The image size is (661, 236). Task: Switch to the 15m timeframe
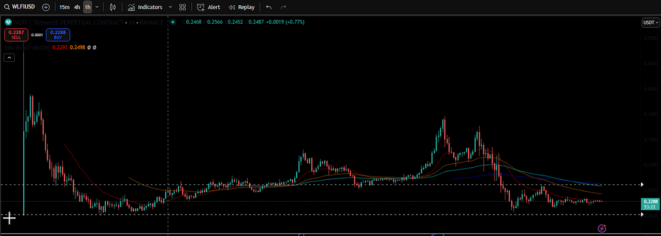click(x=64, y=7)
